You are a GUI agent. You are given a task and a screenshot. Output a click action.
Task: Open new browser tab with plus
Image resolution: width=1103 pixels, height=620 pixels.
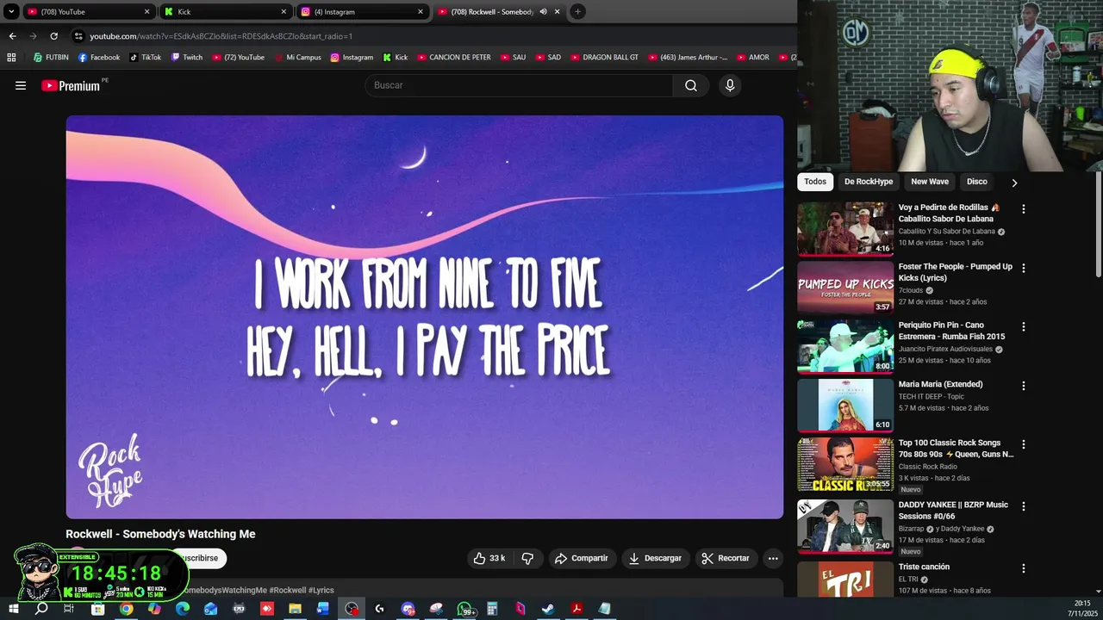(x=577, y=11)
